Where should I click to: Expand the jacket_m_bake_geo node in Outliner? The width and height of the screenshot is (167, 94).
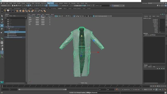point(8,30)
